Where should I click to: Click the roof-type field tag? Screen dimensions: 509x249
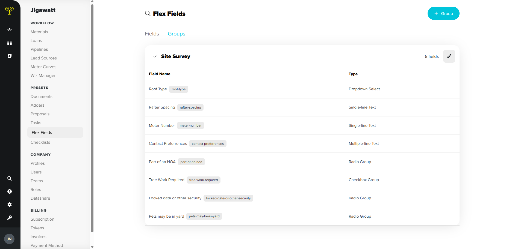coord(179,89)
